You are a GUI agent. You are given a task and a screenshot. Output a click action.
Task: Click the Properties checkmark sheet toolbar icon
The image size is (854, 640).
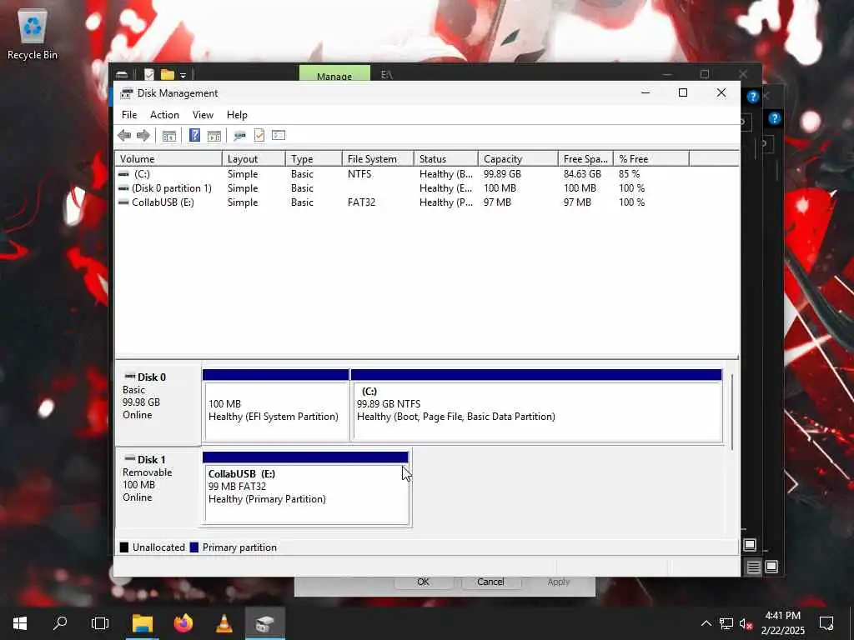click(259, 135)
